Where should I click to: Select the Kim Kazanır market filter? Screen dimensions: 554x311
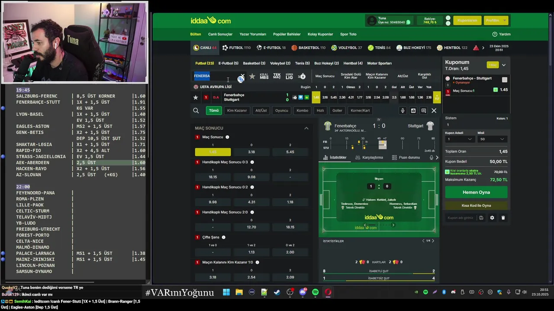tap(237, 111)
